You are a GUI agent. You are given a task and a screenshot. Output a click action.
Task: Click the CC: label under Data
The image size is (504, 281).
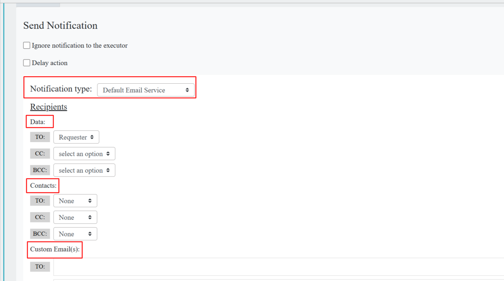[x=40, y=154]
